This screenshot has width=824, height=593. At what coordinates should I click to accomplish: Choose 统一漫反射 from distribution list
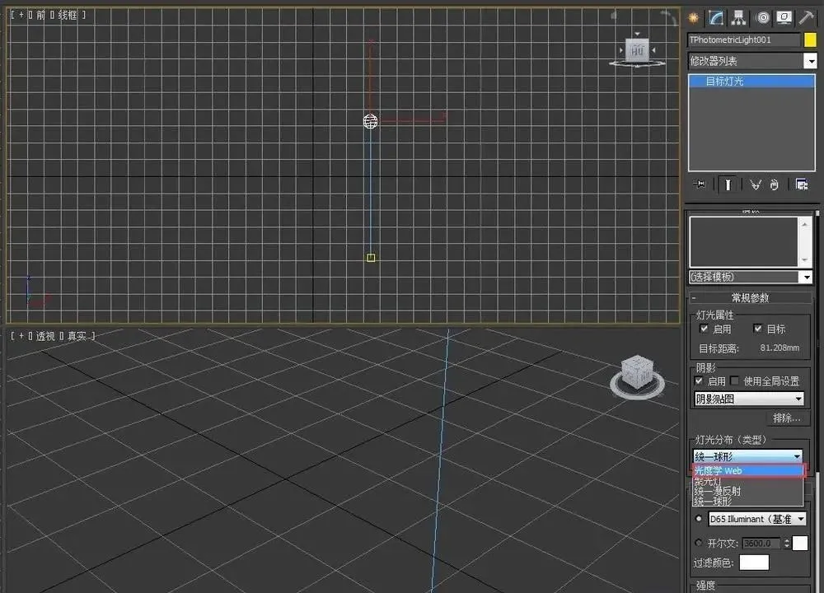tap(748, 491)
